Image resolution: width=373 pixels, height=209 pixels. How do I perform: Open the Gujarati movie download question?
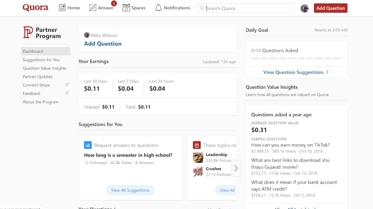[x=290, y=164]
